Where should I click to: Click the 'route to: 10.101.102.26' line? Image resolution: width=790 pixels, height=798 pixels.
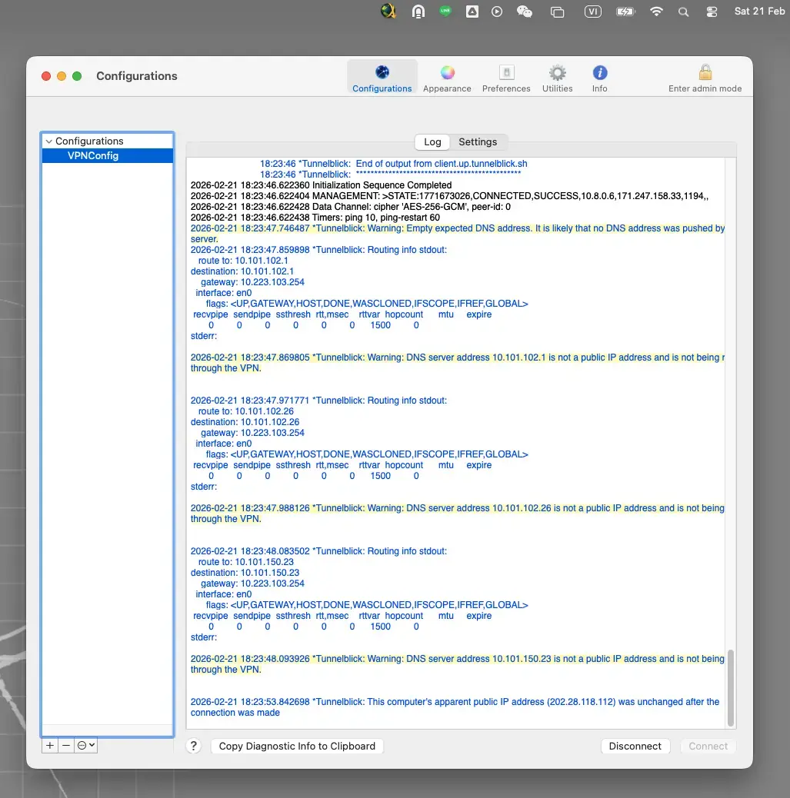click(246, 411)
